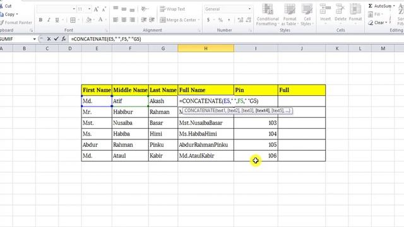Viewport: 404px width, 227px height.
Task: Open Merge & Center dropdown arrow
Action: coord(199,20)
